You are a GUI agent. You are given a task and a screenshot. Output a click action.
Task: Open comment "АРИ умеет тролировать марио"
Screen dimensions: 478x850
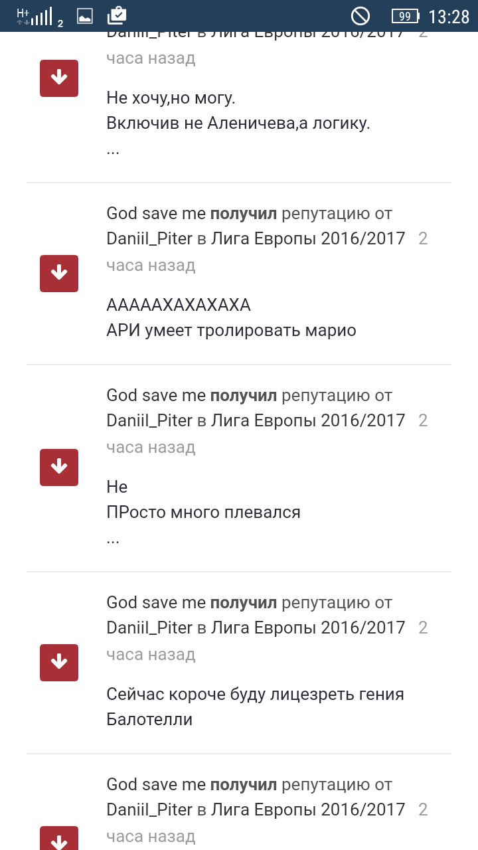(x=231, y=331)
